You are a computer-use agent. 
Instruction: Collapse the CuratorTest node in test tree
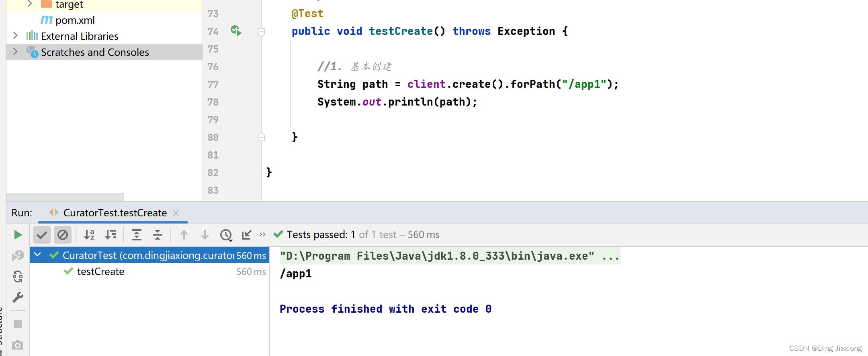click(37, 254)
